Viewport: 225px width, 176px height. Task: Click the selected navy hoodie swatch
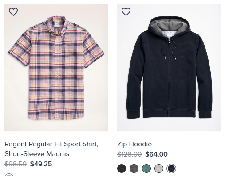pyautogui.click(x=171, y=168)
